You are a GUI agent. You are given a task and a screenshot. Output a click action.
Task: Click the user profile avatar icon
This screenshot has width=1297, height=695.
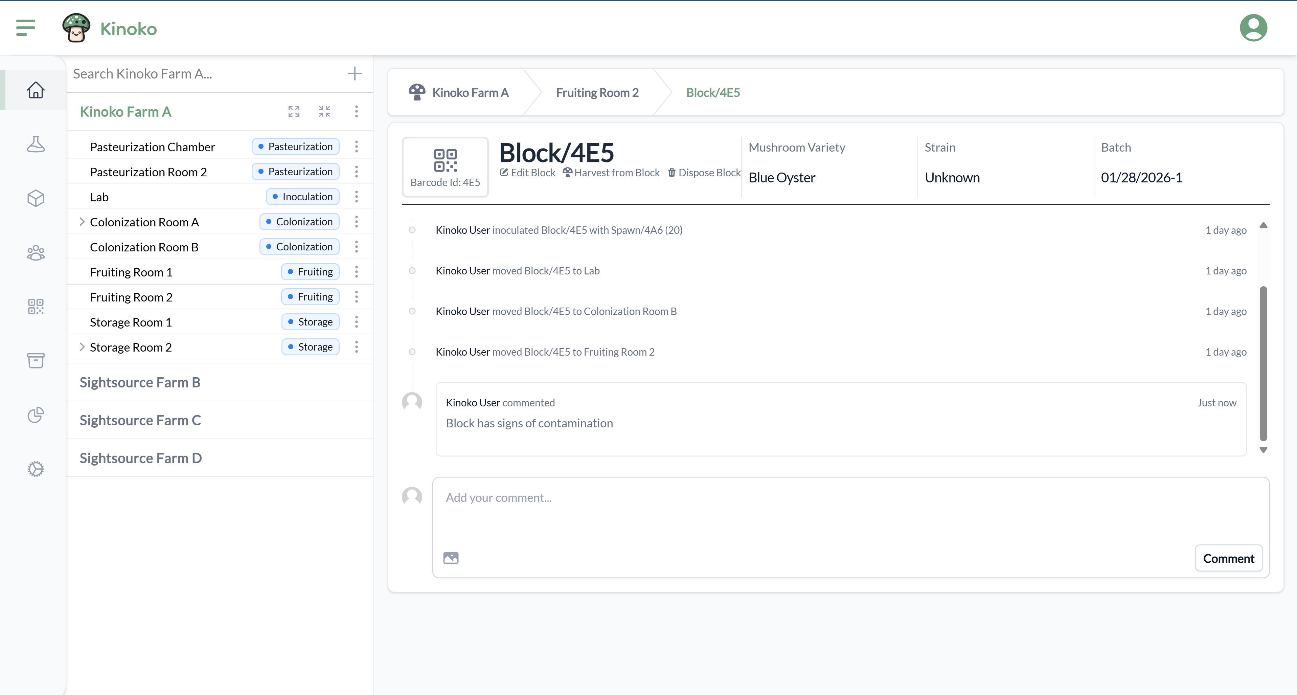click(x=1253, y=28)
